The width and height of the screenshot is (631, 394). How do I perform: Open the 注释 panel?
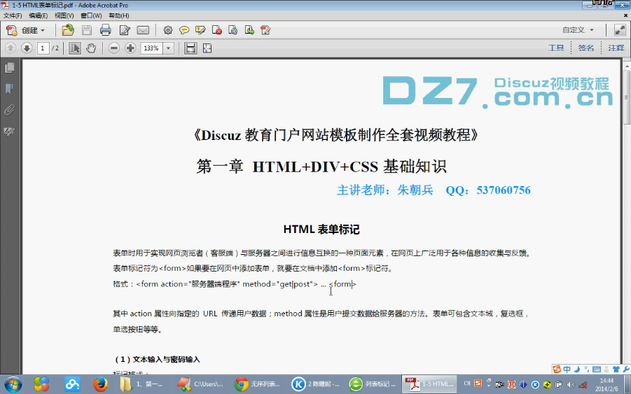click(616, 48)
